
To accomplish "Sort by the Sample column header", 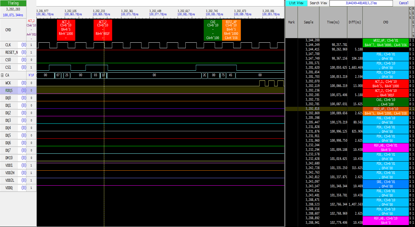I will pos(308,22).
